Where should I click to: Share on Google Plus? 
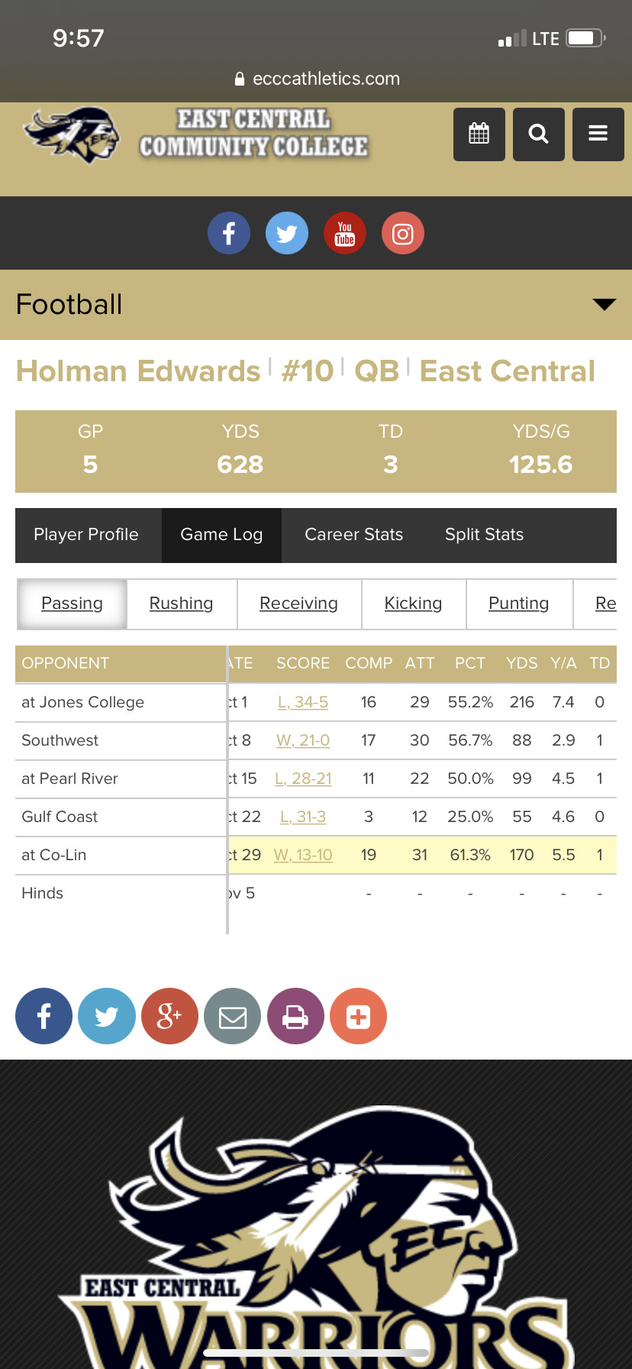click(169, 1017)
